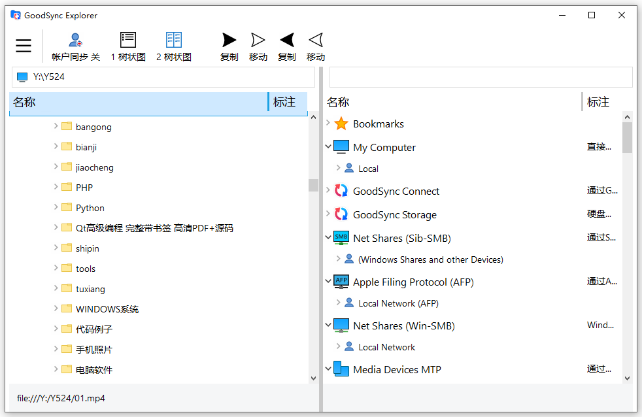Viewport: 642px width, 417px height.
Task: Expand the tools folder
Action: 56,267
